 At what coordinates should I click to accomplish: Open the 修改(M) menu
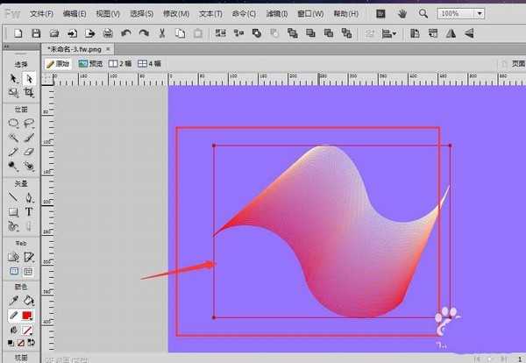175,14
